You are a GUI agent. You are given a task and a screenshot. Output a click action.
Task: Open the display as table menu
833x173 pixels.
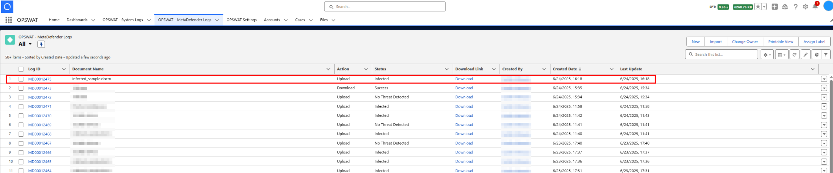[781, 55]
